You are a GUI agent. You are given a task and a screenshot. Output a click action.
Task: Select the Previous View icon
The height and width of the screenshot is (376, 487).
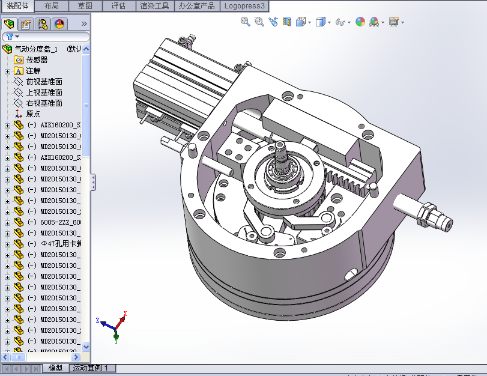(x=273, y=22)
